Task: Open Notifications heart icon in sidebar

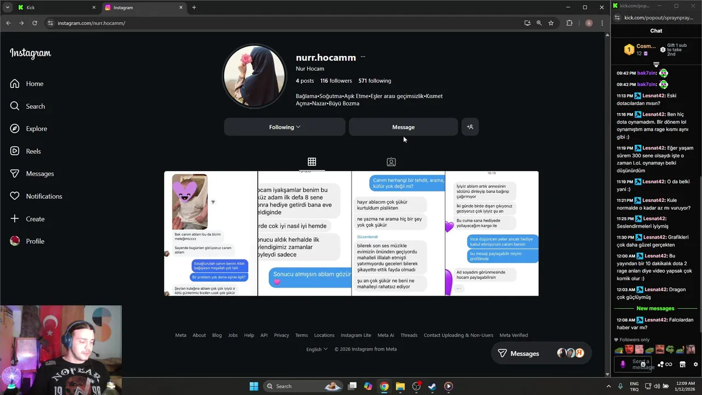Action: point(15,196)
